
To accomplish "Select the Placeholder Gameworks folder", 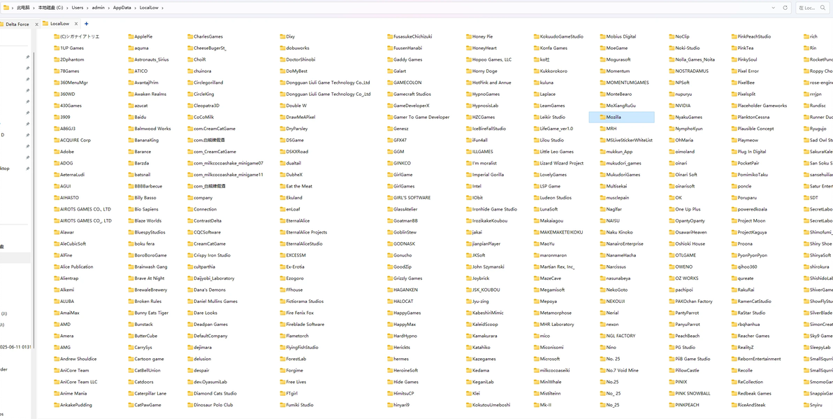I will coord(759,106).
